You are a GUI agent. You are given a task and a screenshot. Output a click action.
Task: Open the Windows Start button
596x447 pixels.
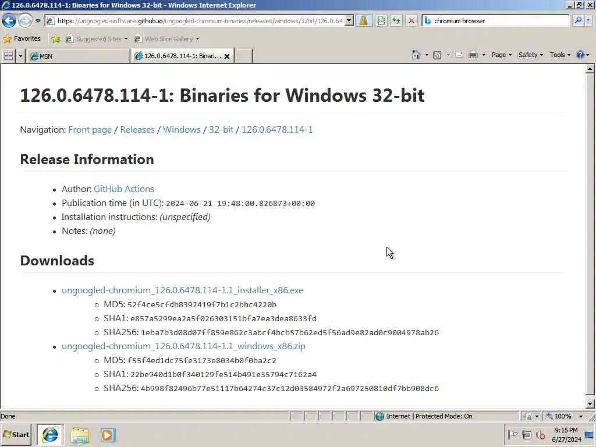[16, 435]
